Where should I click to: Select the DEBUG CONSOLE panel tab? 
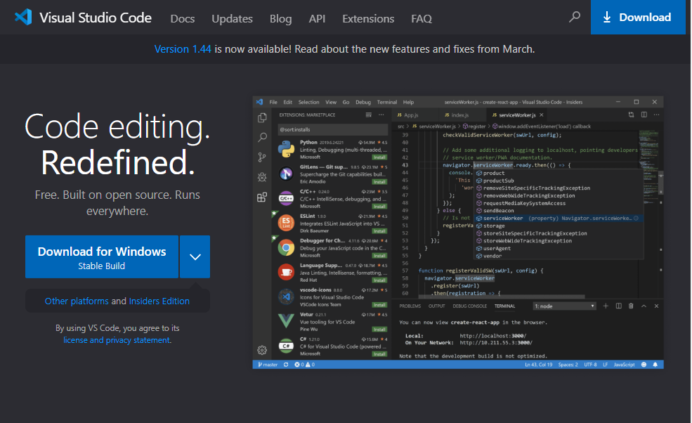coord(469,306)
